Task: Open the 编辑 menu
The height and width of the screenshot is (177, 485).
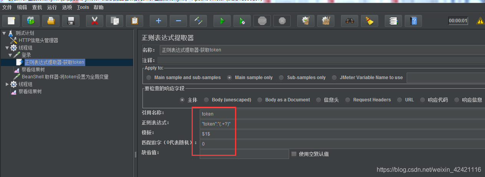Action: [22, 7]
